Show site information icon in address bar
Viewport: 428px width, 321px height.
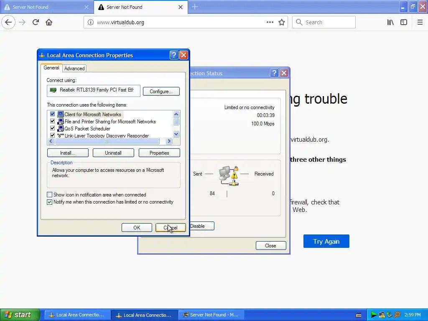[x=90, y=22]
